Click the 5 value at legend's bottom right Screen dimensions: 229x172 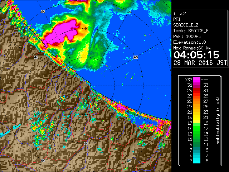pyautogui.click(x=207, y=161)
